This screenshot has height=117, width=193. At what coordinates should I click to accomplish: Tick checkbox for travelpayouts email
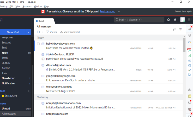tap(38, 44)
